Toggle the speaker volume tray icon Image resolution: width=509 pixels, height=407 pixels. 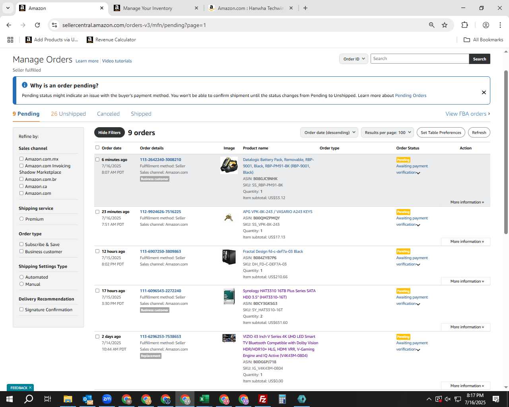point(448,399)
